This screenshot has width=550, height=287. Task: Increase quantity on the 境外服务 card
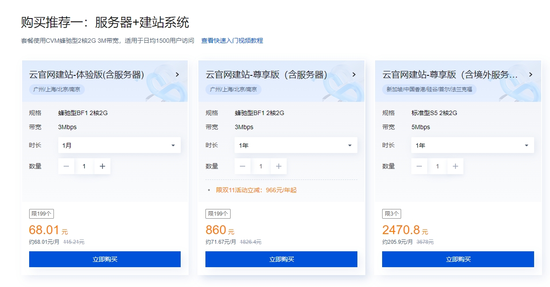(455, 166)
